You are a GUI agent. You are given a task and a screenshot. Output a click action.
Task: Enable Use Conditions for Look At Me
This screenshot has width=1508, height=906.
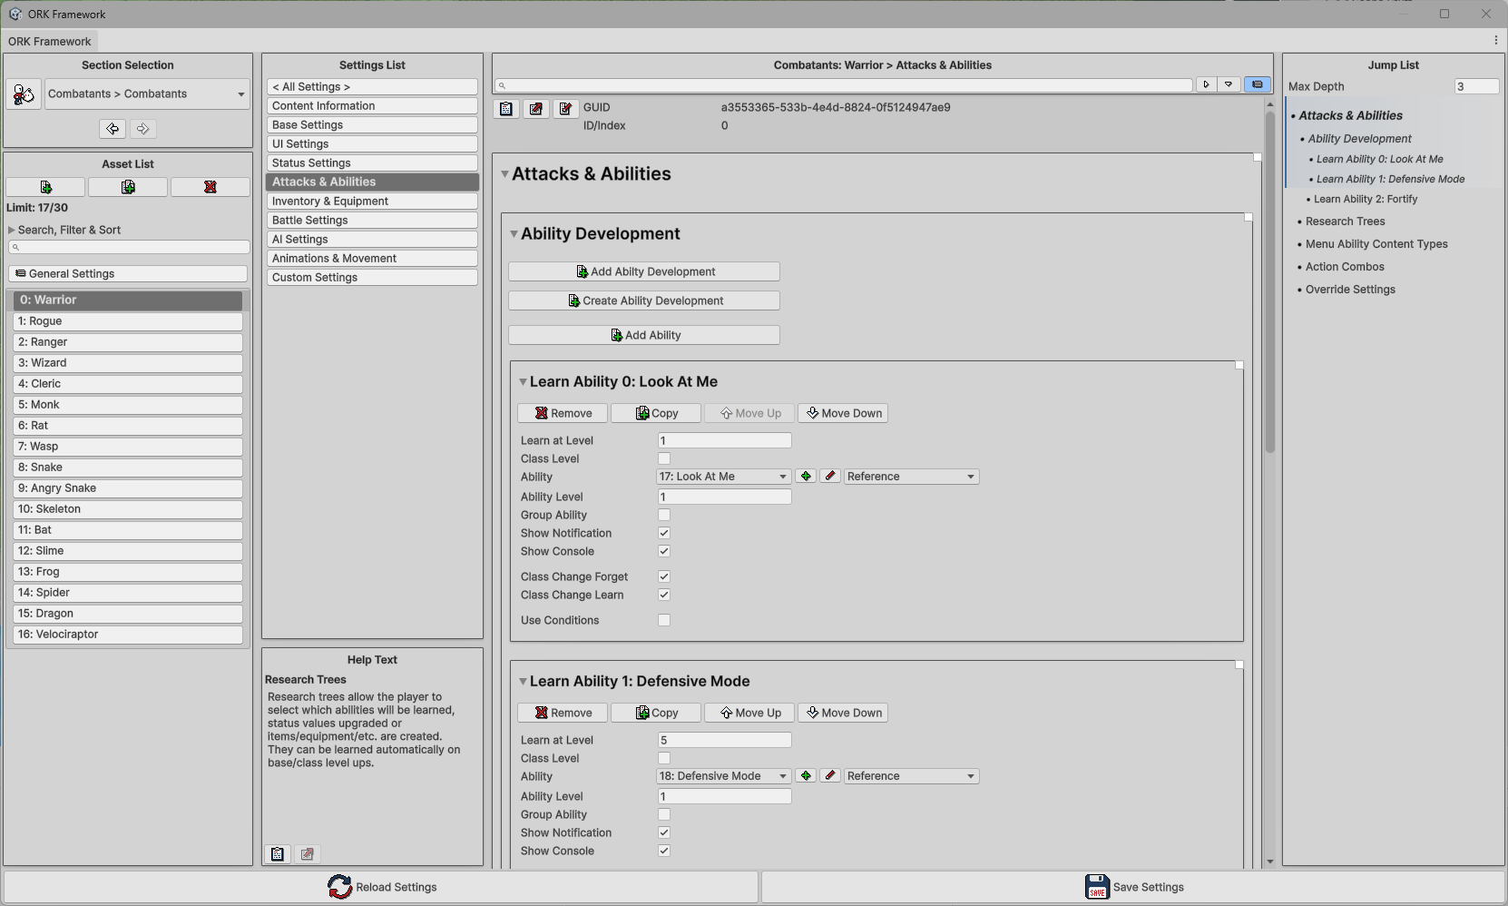[x=664, y=620]
